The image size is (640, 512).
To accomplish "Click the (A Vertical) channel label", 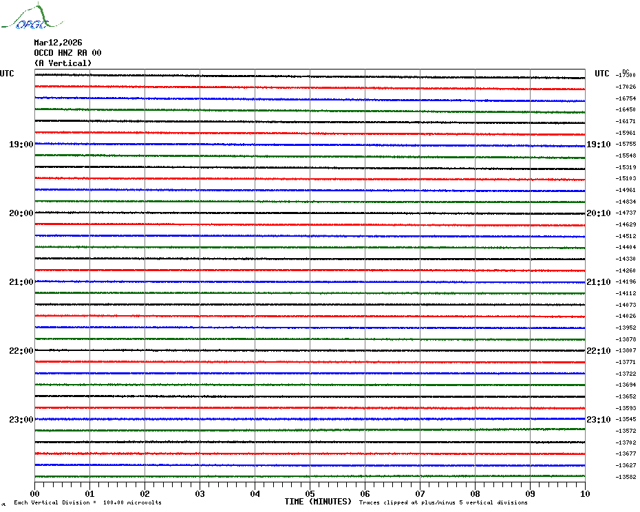I will [x=63, y=63].
